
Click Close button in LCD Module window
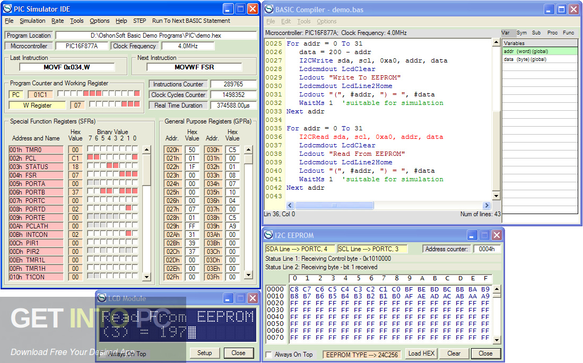click(x=238, y=353)
